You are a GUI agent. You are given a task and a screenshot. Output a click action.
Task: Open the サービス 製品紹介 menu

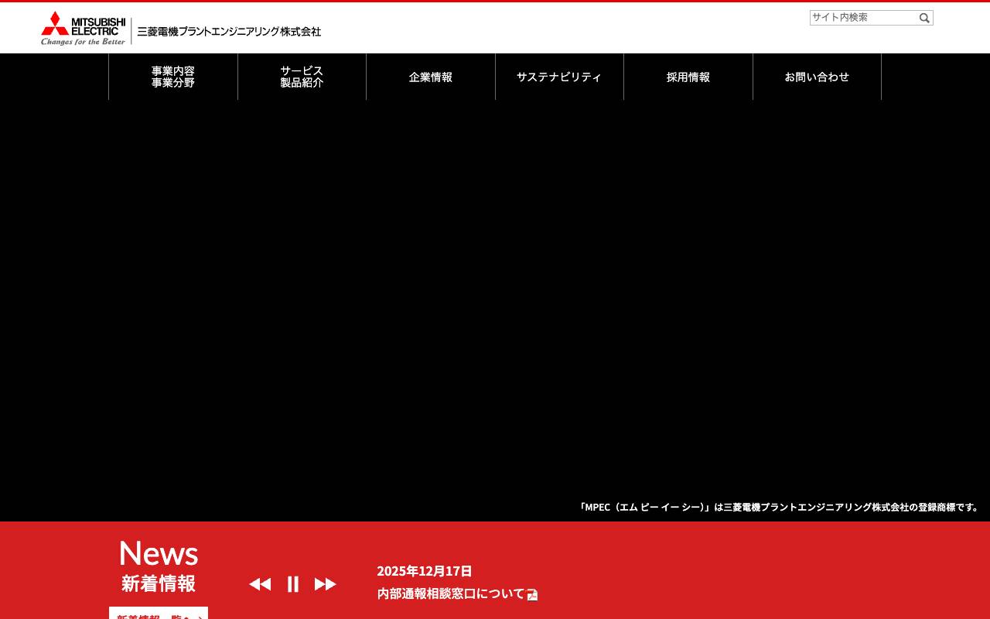pyautogui.click(x=302, y=77)
